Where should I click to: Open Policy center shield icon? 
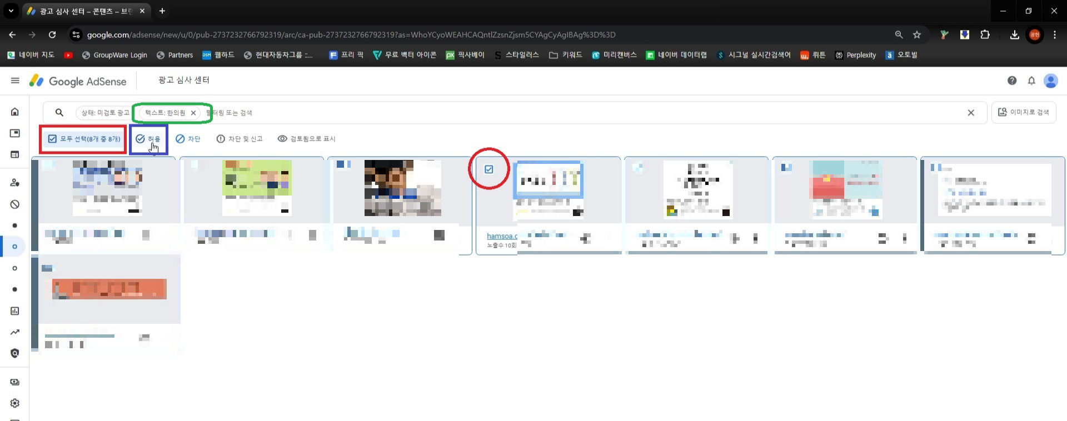click(x=15, y=353)
